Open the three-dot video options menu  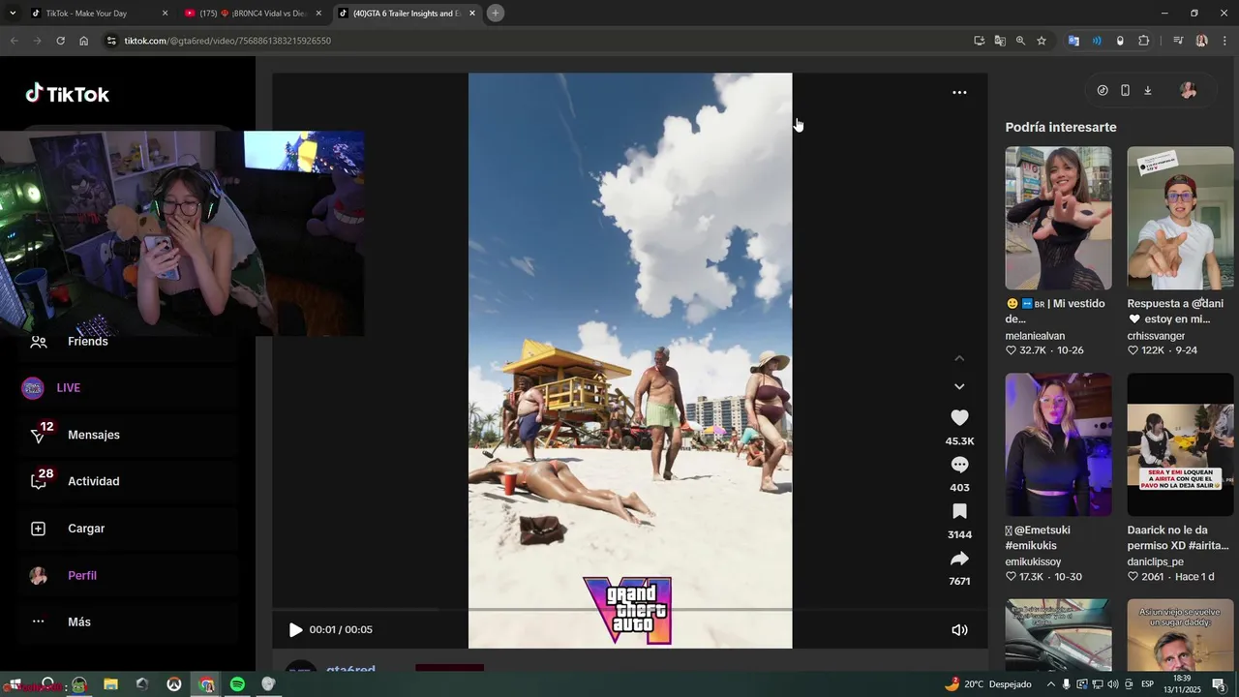click(x=959, y=92)
